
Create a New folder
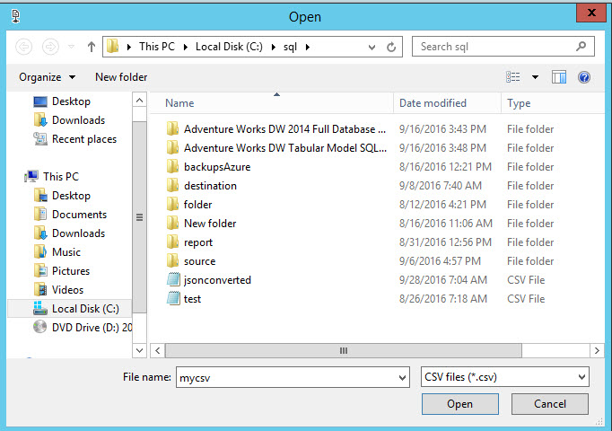click(x=121, y=77)
